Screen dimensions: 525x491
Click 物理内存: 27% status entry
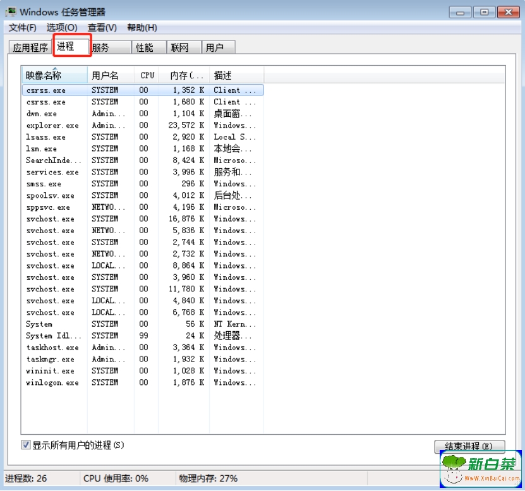208,478
